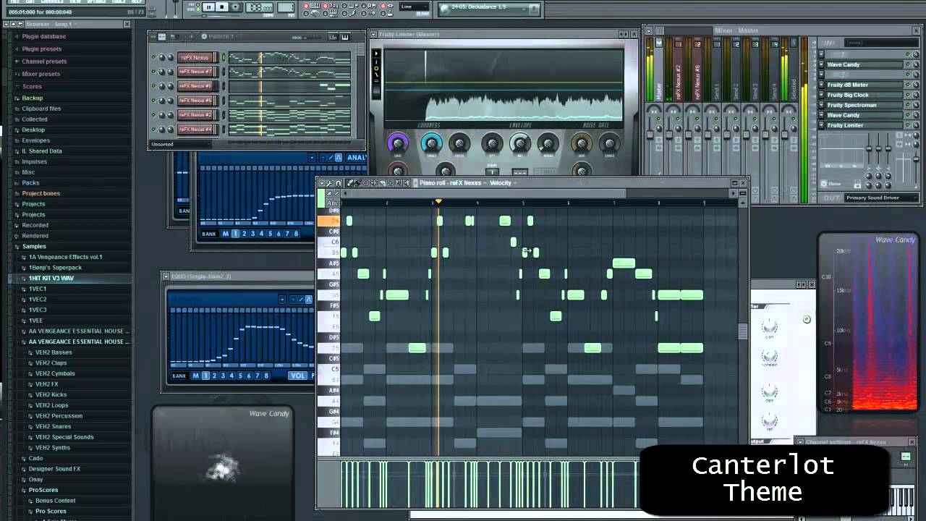This screenshot has height=521, width=926.
Task: Open the Primary Sound Driver output dropdown
Action: point(881,198)
